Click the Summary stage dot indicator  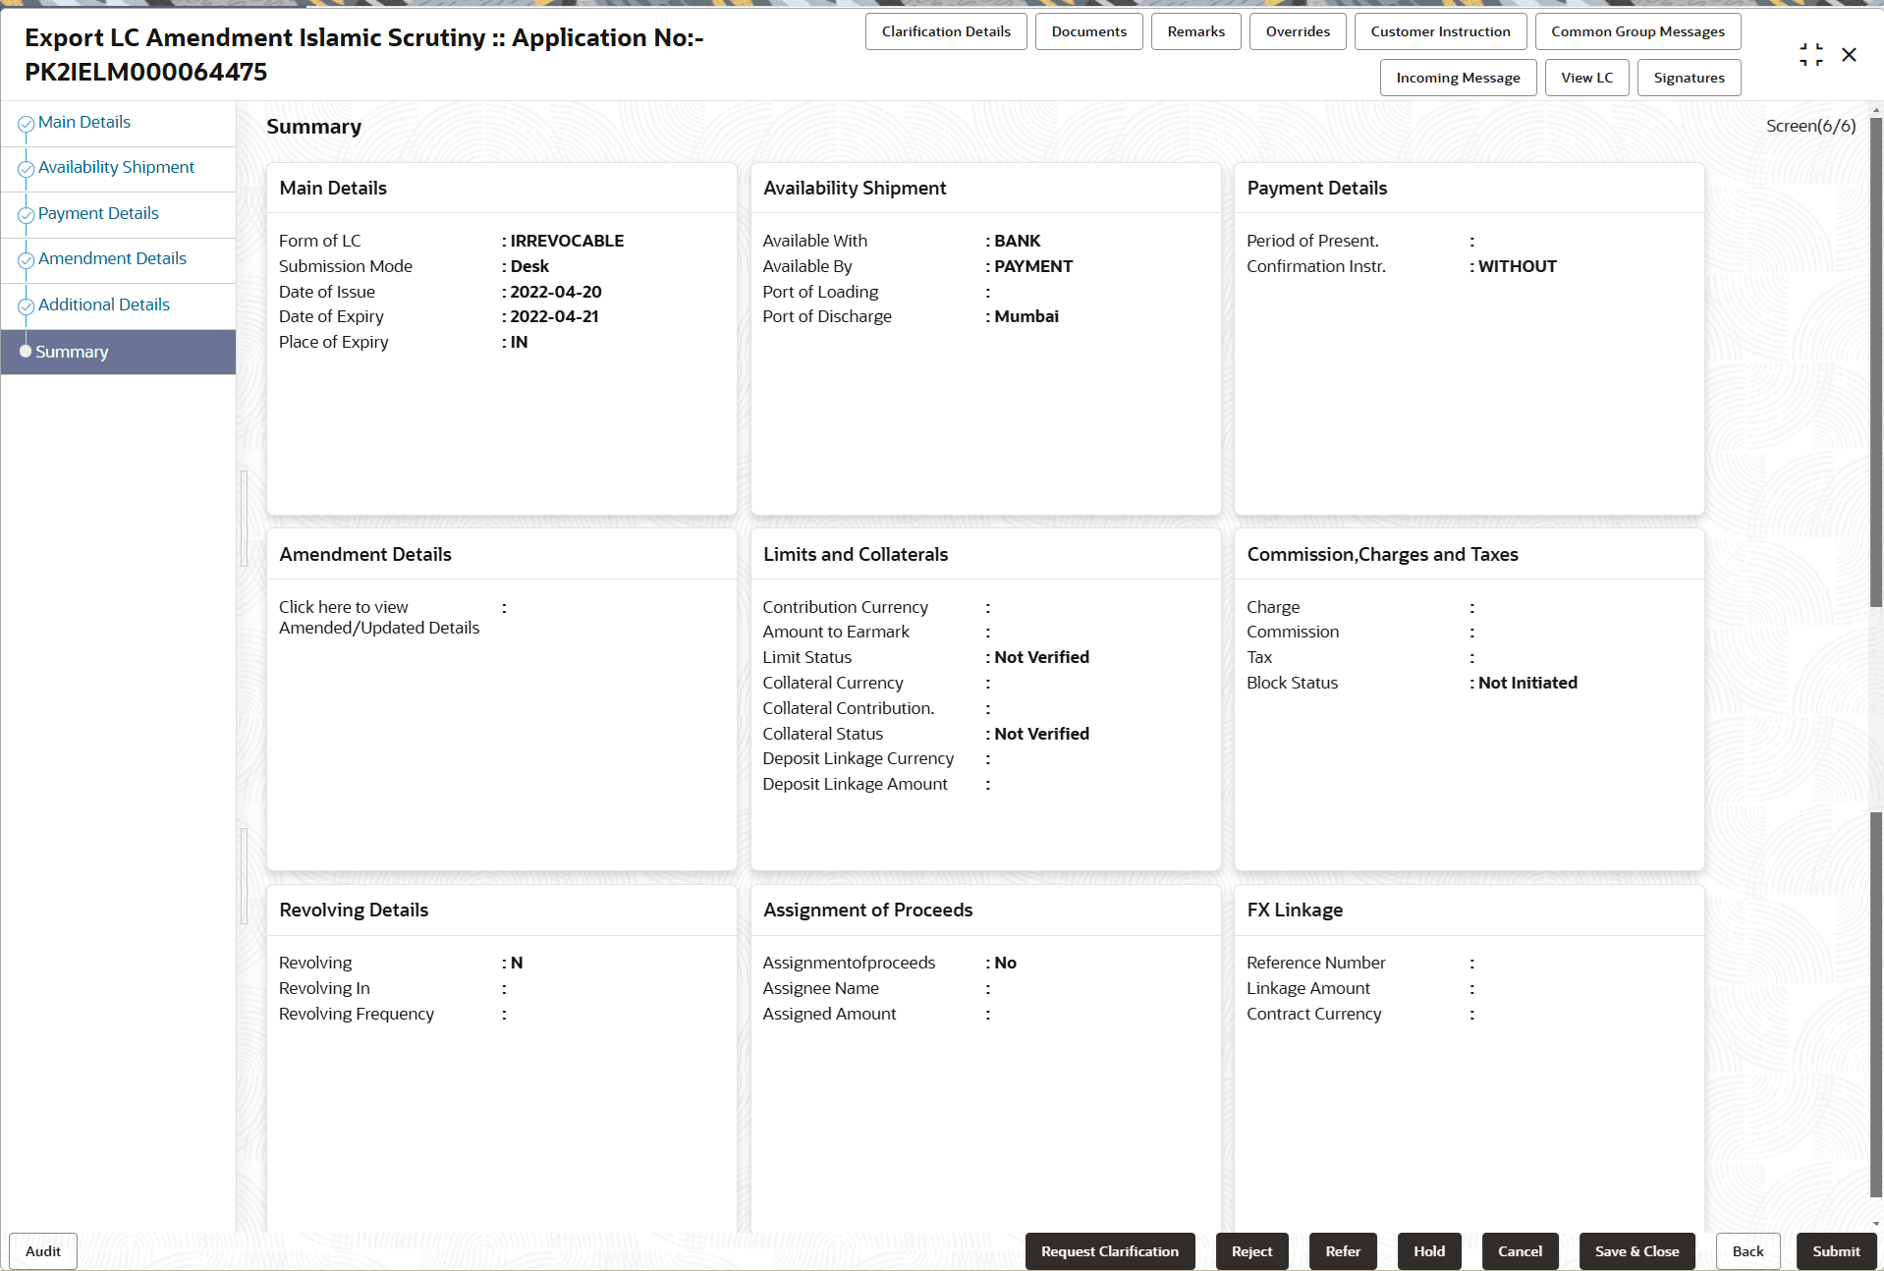(25, 351)
